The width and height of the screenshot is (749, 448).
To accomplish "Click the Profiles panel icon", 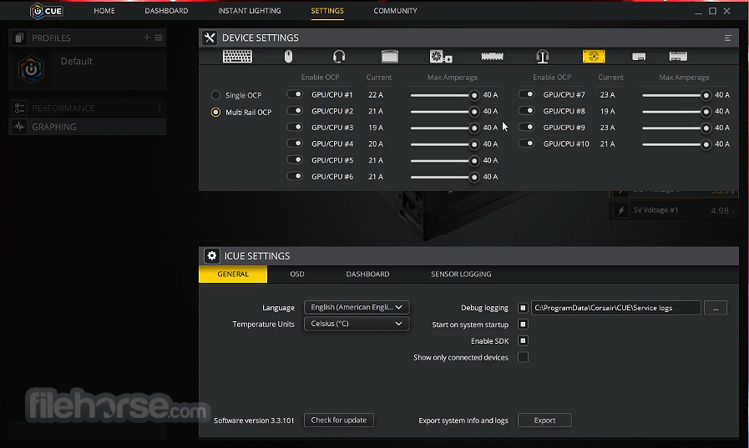I will 19,38.
